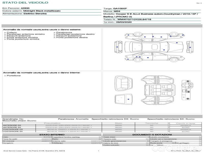Image resolution: width=204 pixels, height=153 pixels.
Task: Select the fuel type 'Elettrico Benzina'
Action: [x=35, y=14]
